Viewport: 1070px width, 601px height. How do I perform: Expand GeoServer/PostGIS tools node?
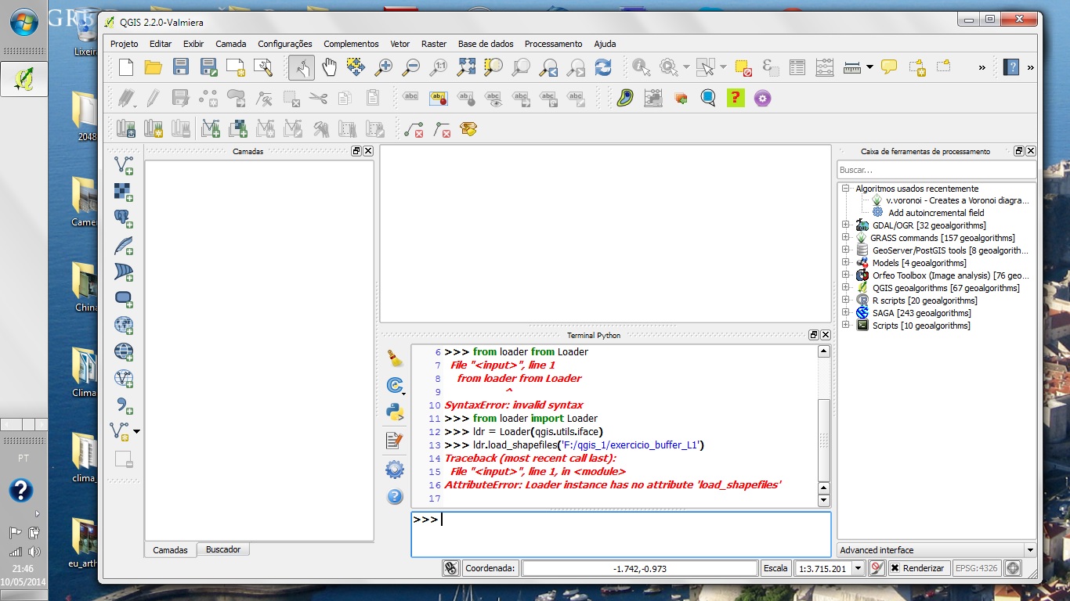pyautogui.click(x=846, y=250)
